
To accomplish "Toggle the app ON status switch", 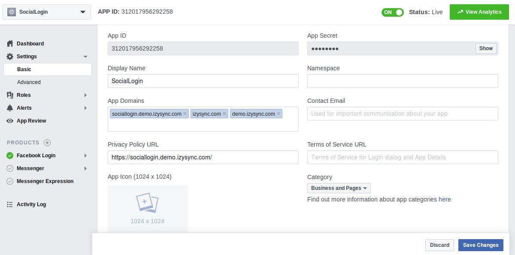I will point(393,12).
